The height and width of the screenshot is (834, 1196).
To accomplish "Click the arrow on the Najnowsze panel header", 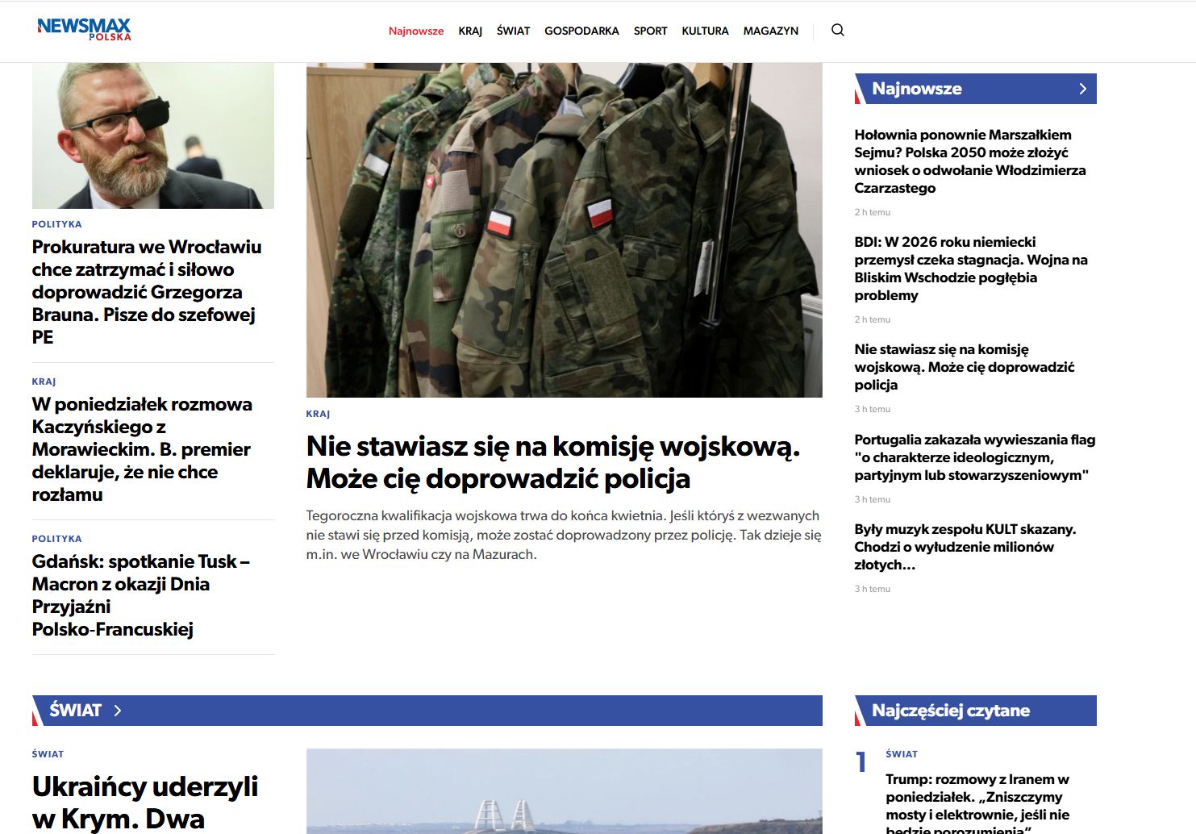I will pyautogui.click(x=1081, y=89).
